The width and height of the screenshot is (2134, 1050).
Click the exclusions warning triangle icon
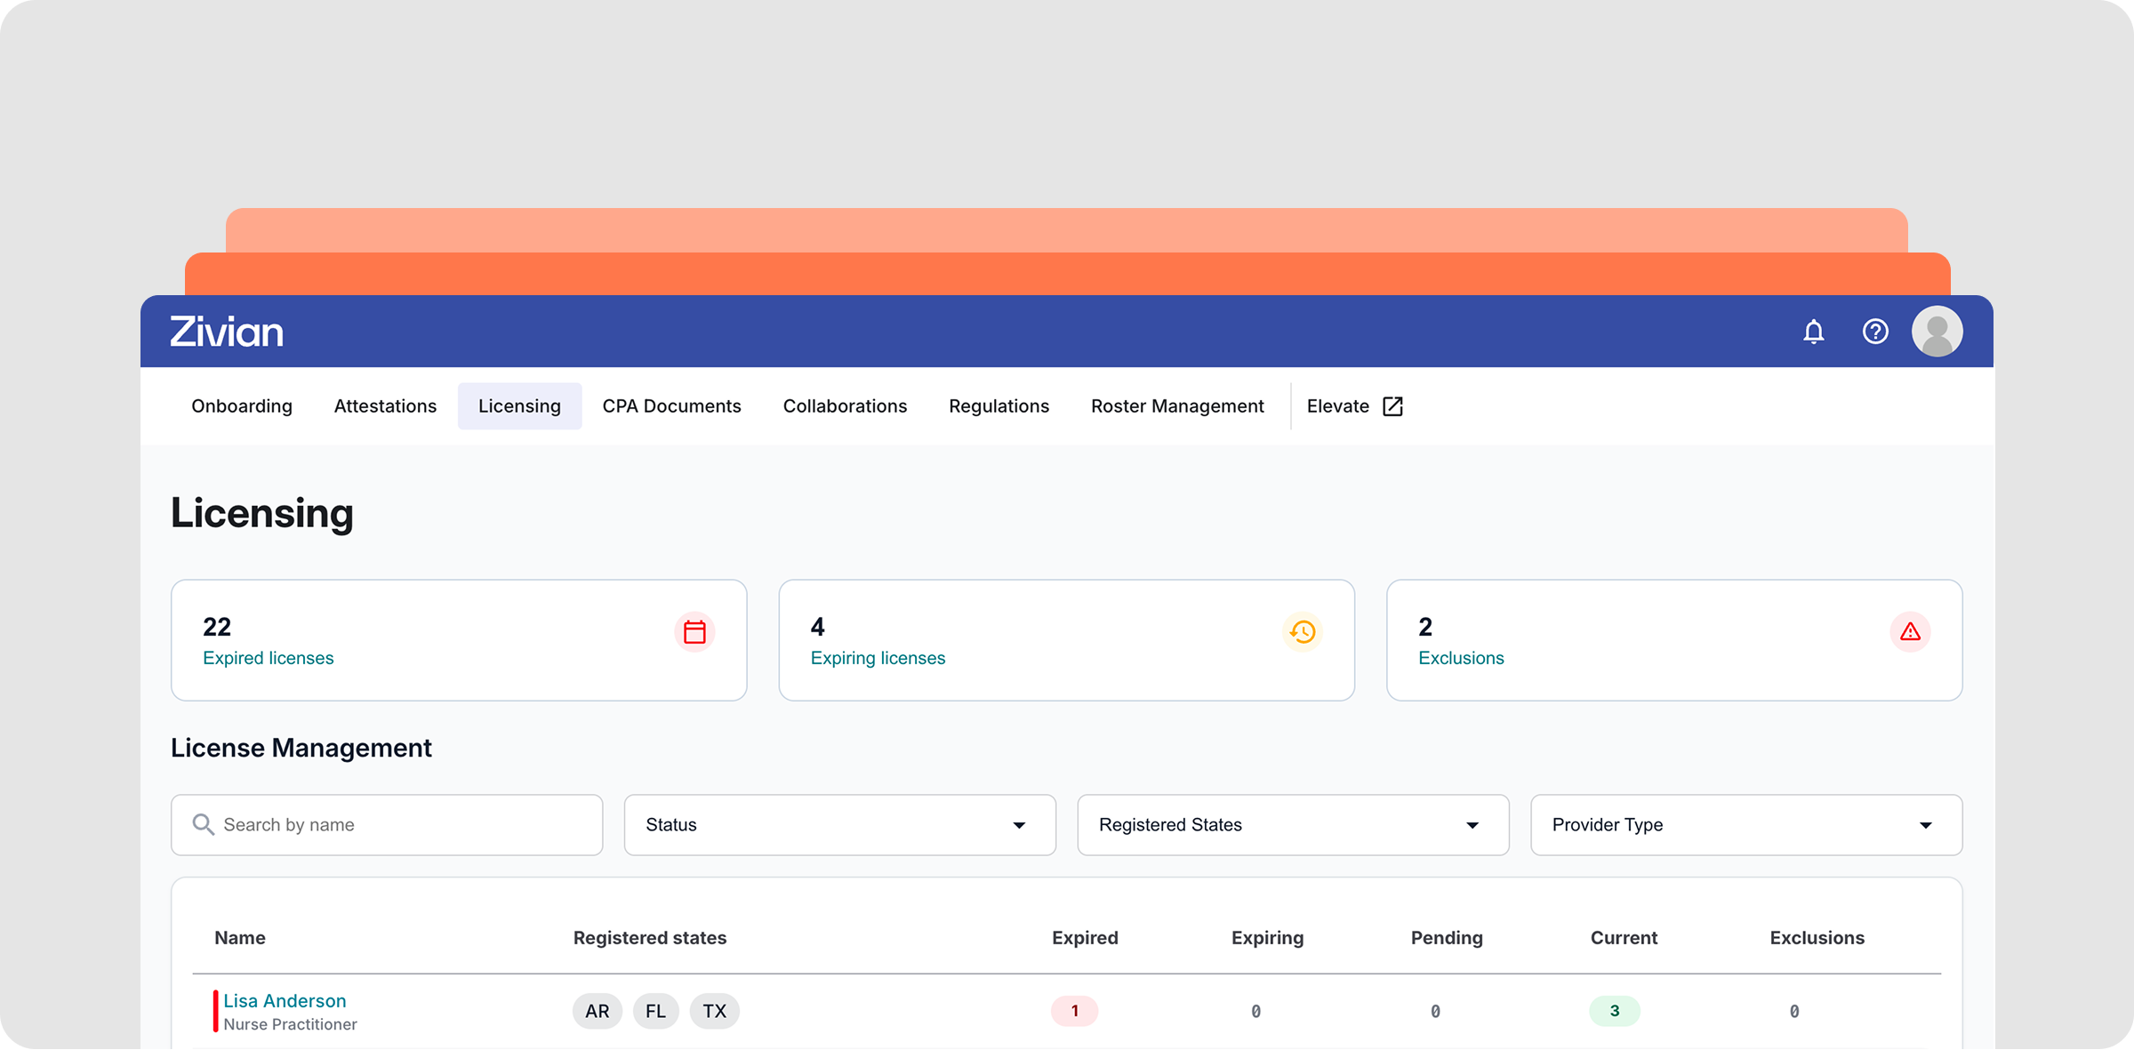click(1910, 632)
